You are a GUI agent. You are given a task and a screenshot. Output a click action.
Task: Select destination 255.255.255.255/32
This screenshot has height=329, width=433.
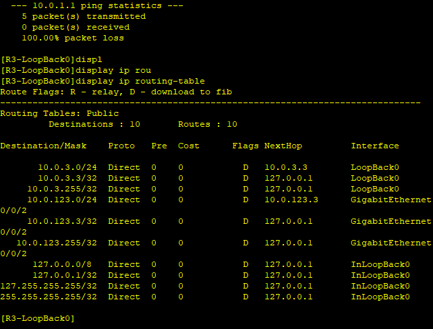pos(49,297)
